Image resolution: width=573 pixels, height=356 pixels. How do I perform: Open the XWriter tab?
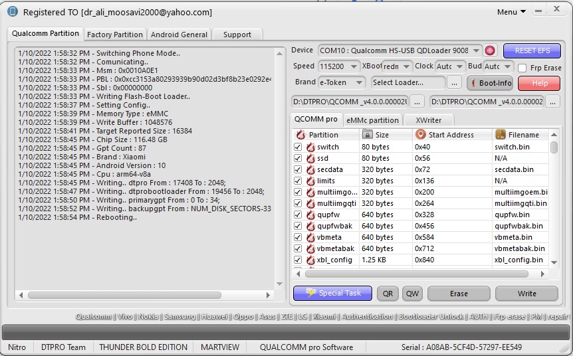coord(428,120)
